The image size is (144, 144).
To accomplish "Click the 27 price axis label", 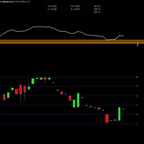I will [137, 86].
